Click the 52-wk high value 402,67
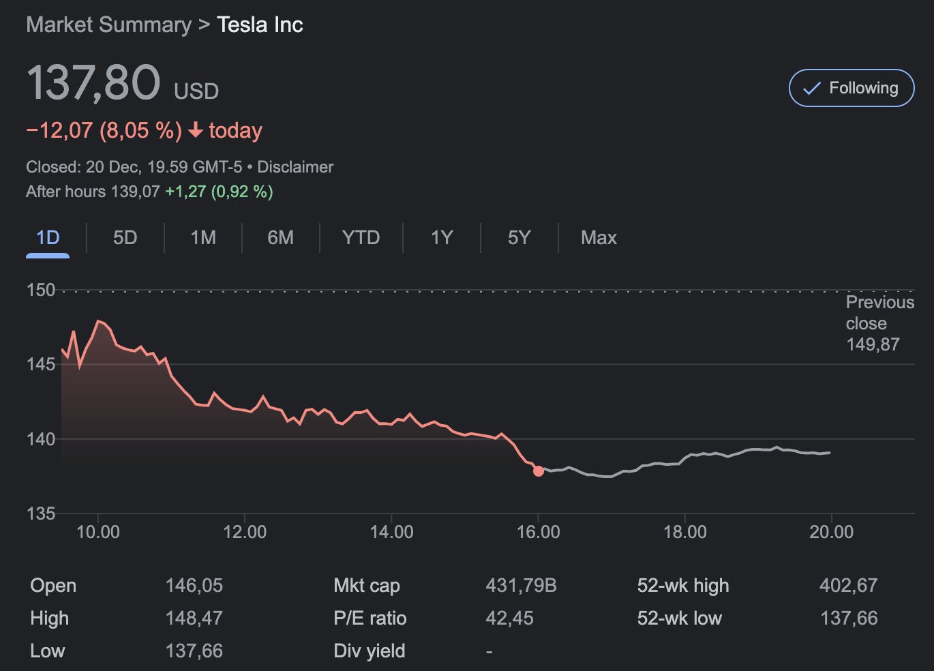934x671 pixels. click(848, 585)
